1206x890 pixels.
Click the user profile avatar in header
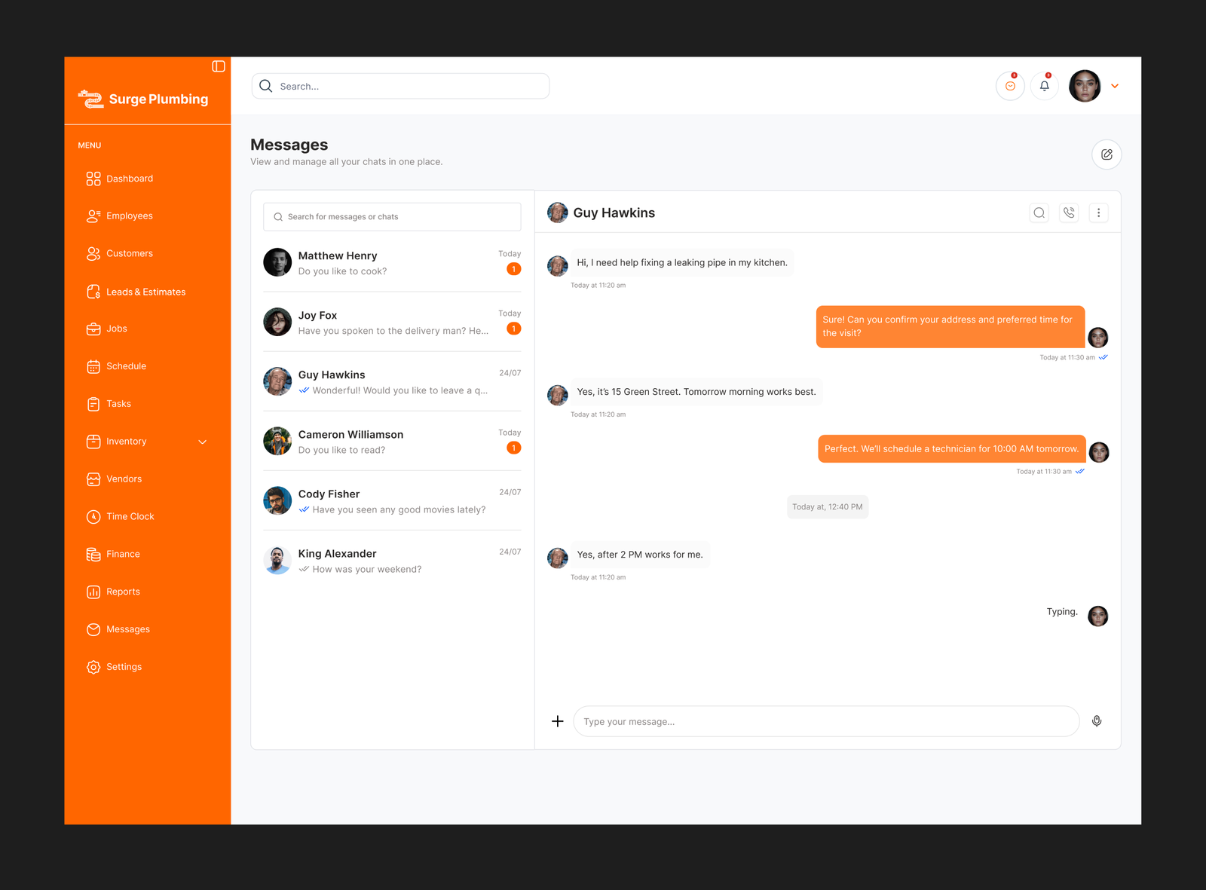1085,86
